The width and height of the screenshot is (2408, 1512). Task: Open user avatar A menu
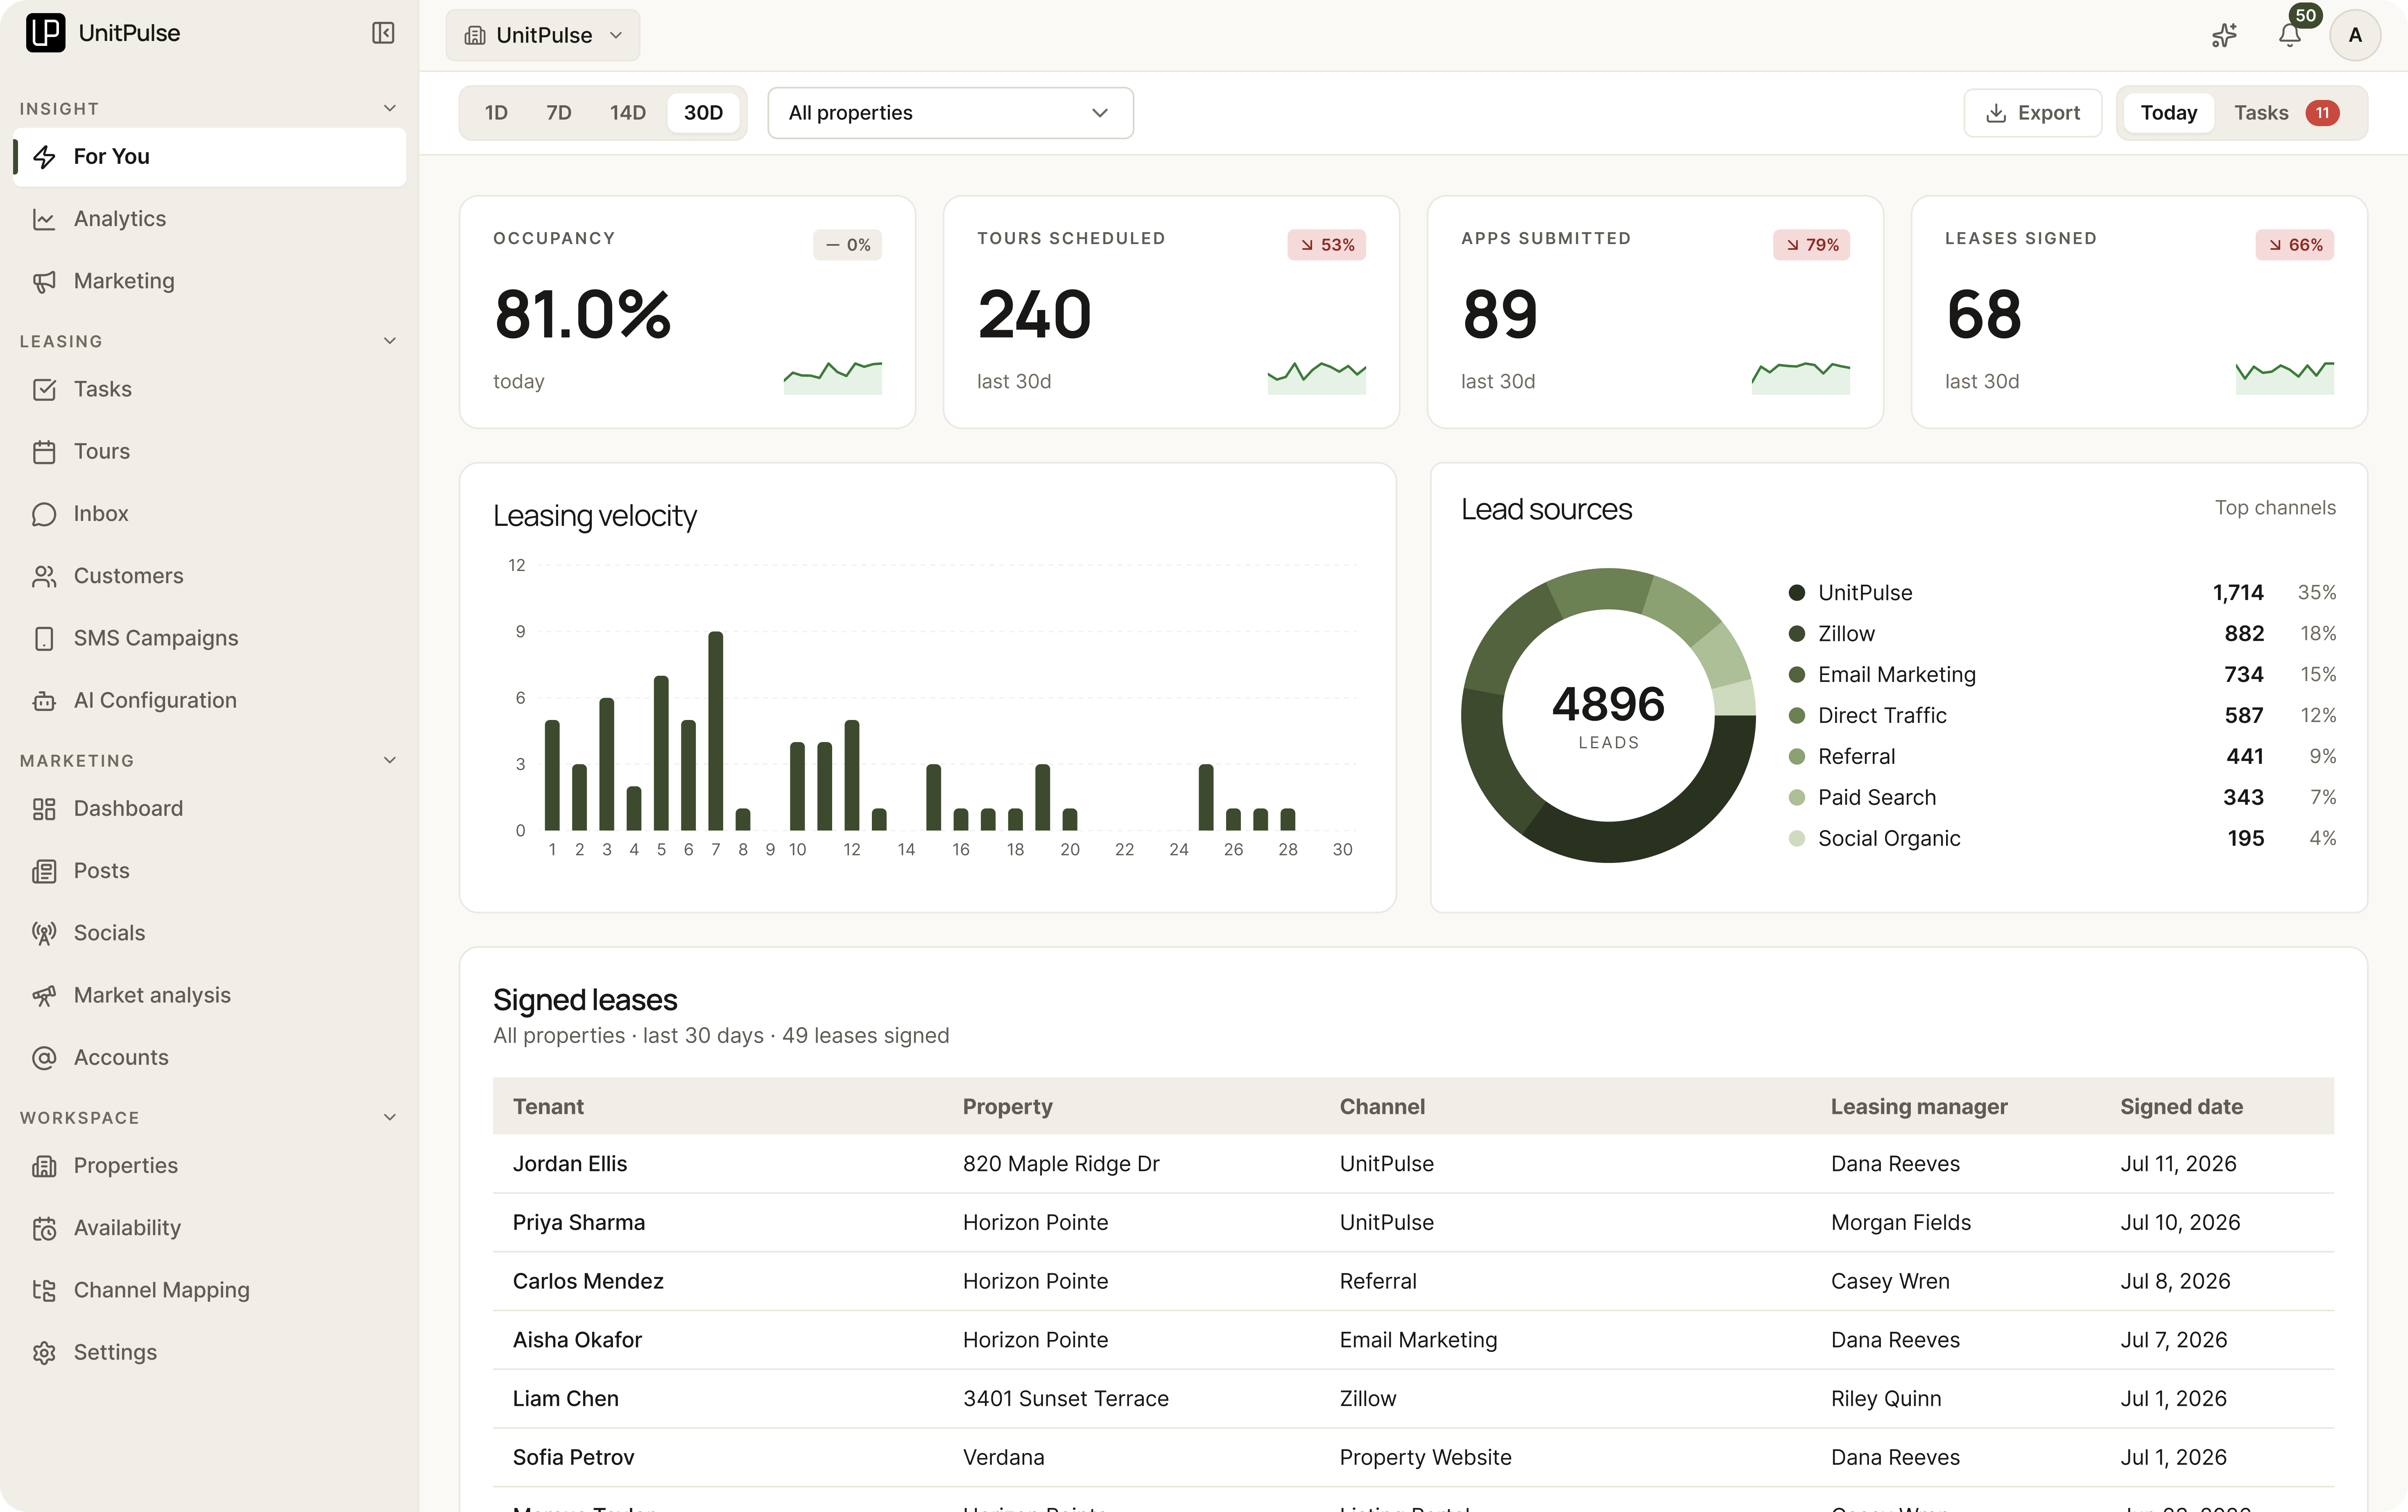coord(2355,35)
